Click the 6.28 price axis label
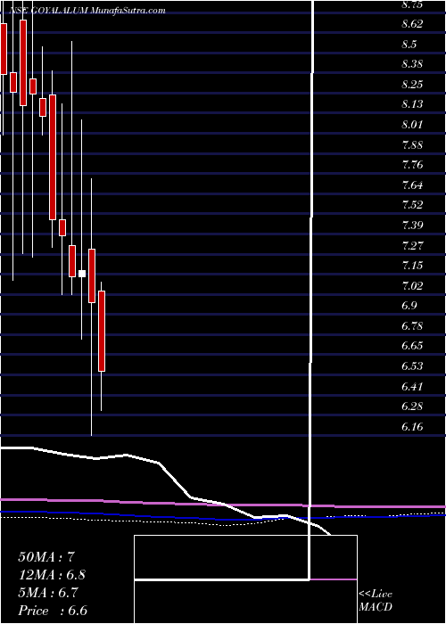The image size is (446, 624). point(412,406)
